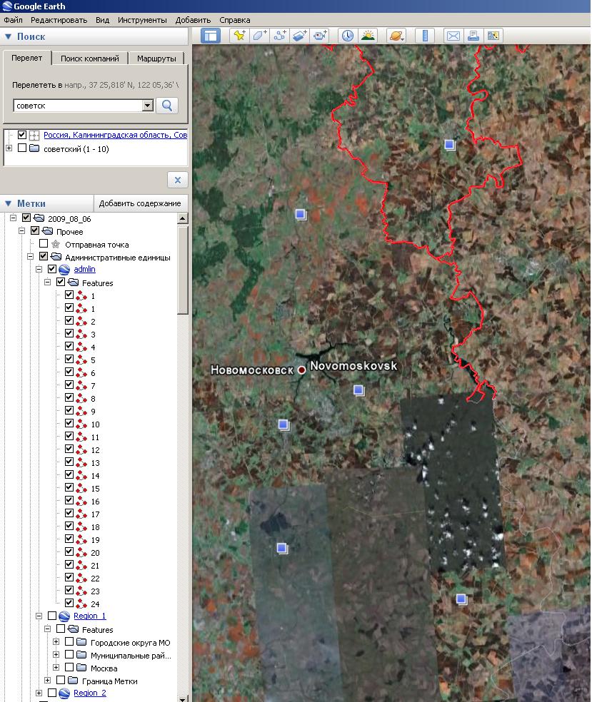The image size is (592, 702).
Task: Click the Добавить содержание button
Action: (140, 203)
